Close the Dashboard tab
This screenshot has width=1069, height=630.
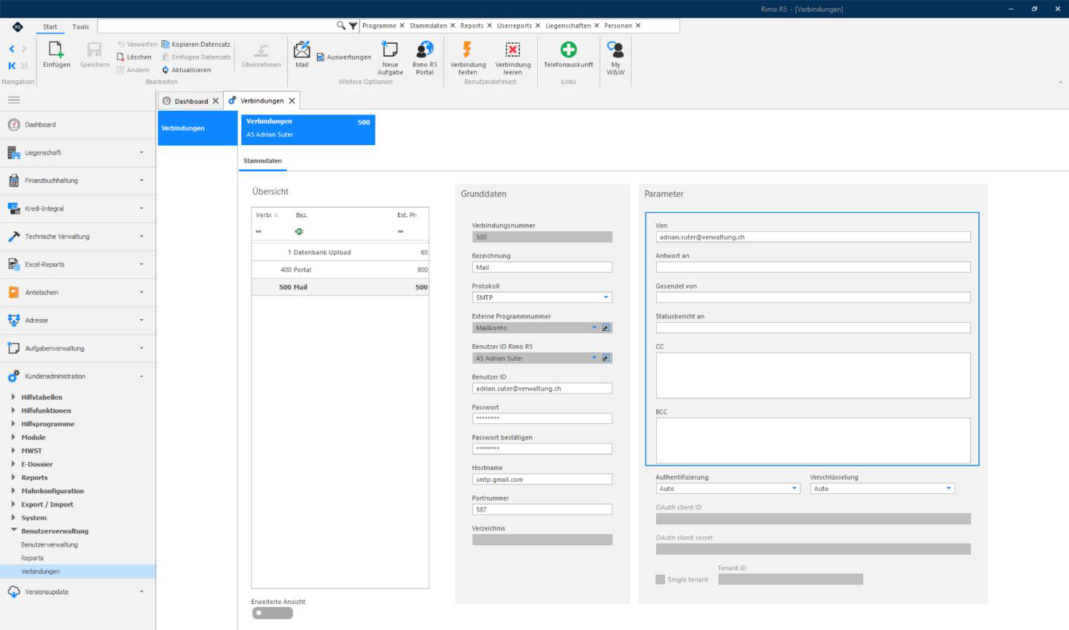216,101
